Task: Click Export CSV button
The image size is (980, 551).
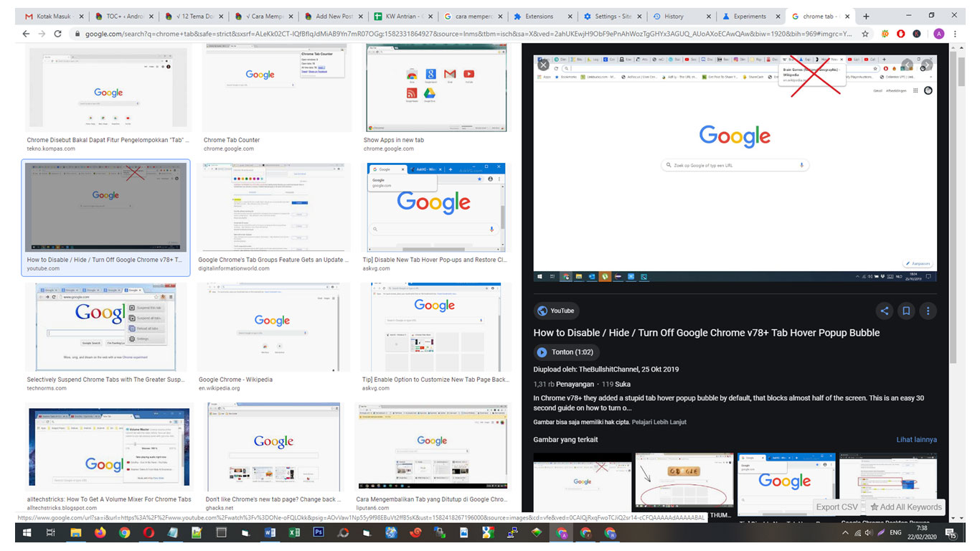Action: pos(837,507)
